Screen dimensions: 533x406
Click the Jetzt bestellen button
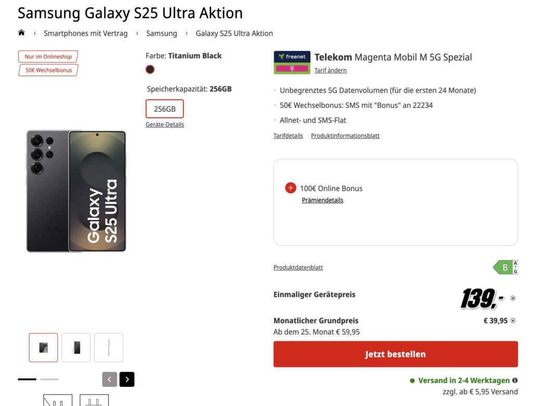(396, 354)
